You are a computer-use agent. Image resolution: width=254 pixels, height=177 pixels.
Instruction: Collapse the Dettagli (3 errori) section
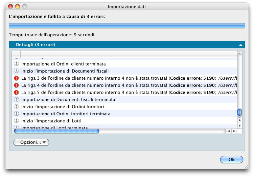point(240,45)
